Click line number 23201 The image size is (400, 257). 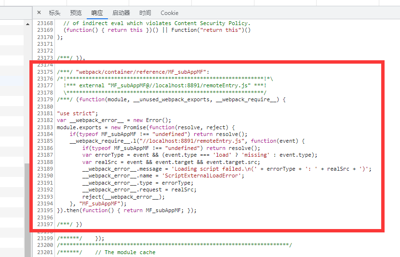45,252
